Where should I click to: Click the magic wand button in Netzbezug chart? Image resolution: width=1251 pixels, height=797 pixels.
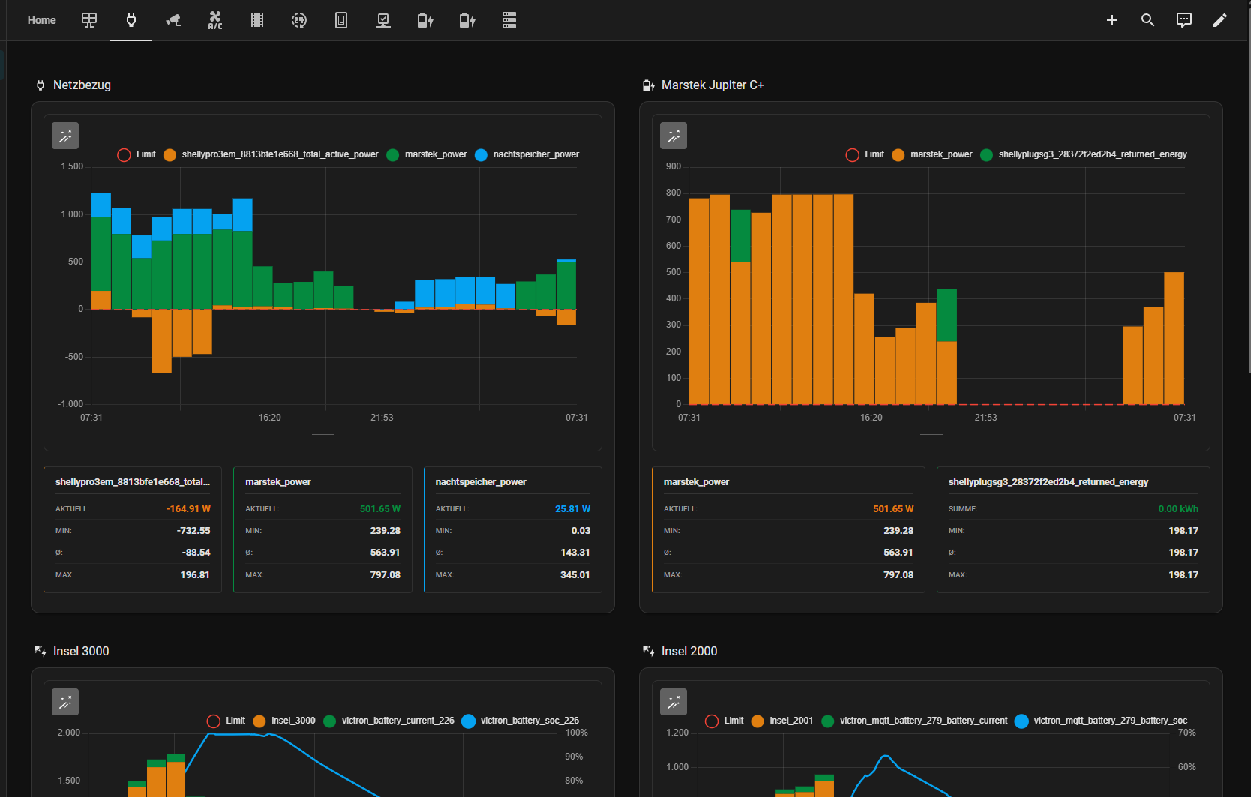(65, 136)
